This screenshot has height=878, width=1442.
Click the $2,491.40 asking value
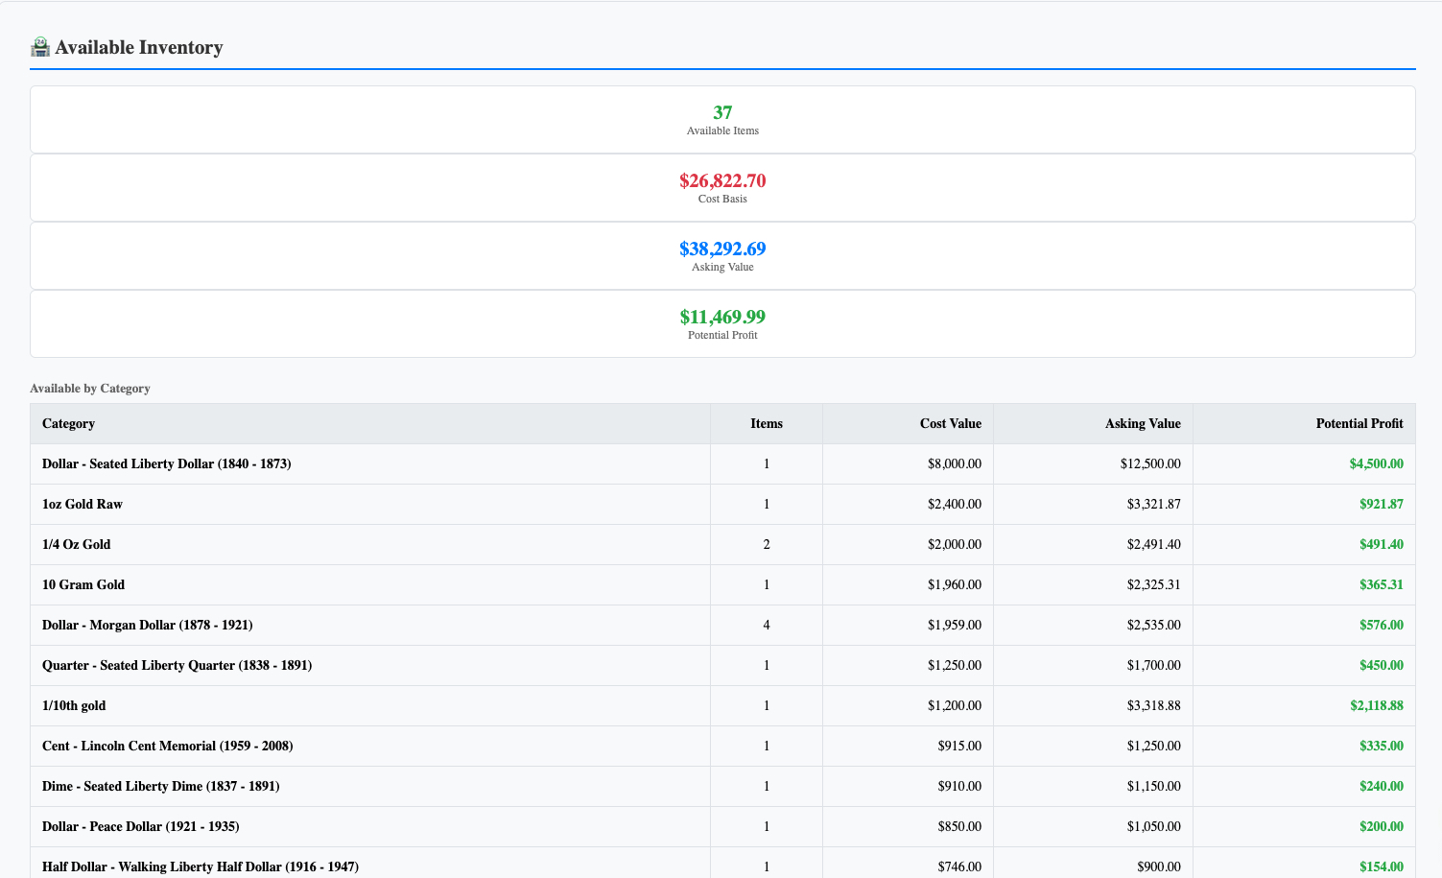coord(1154,544)
